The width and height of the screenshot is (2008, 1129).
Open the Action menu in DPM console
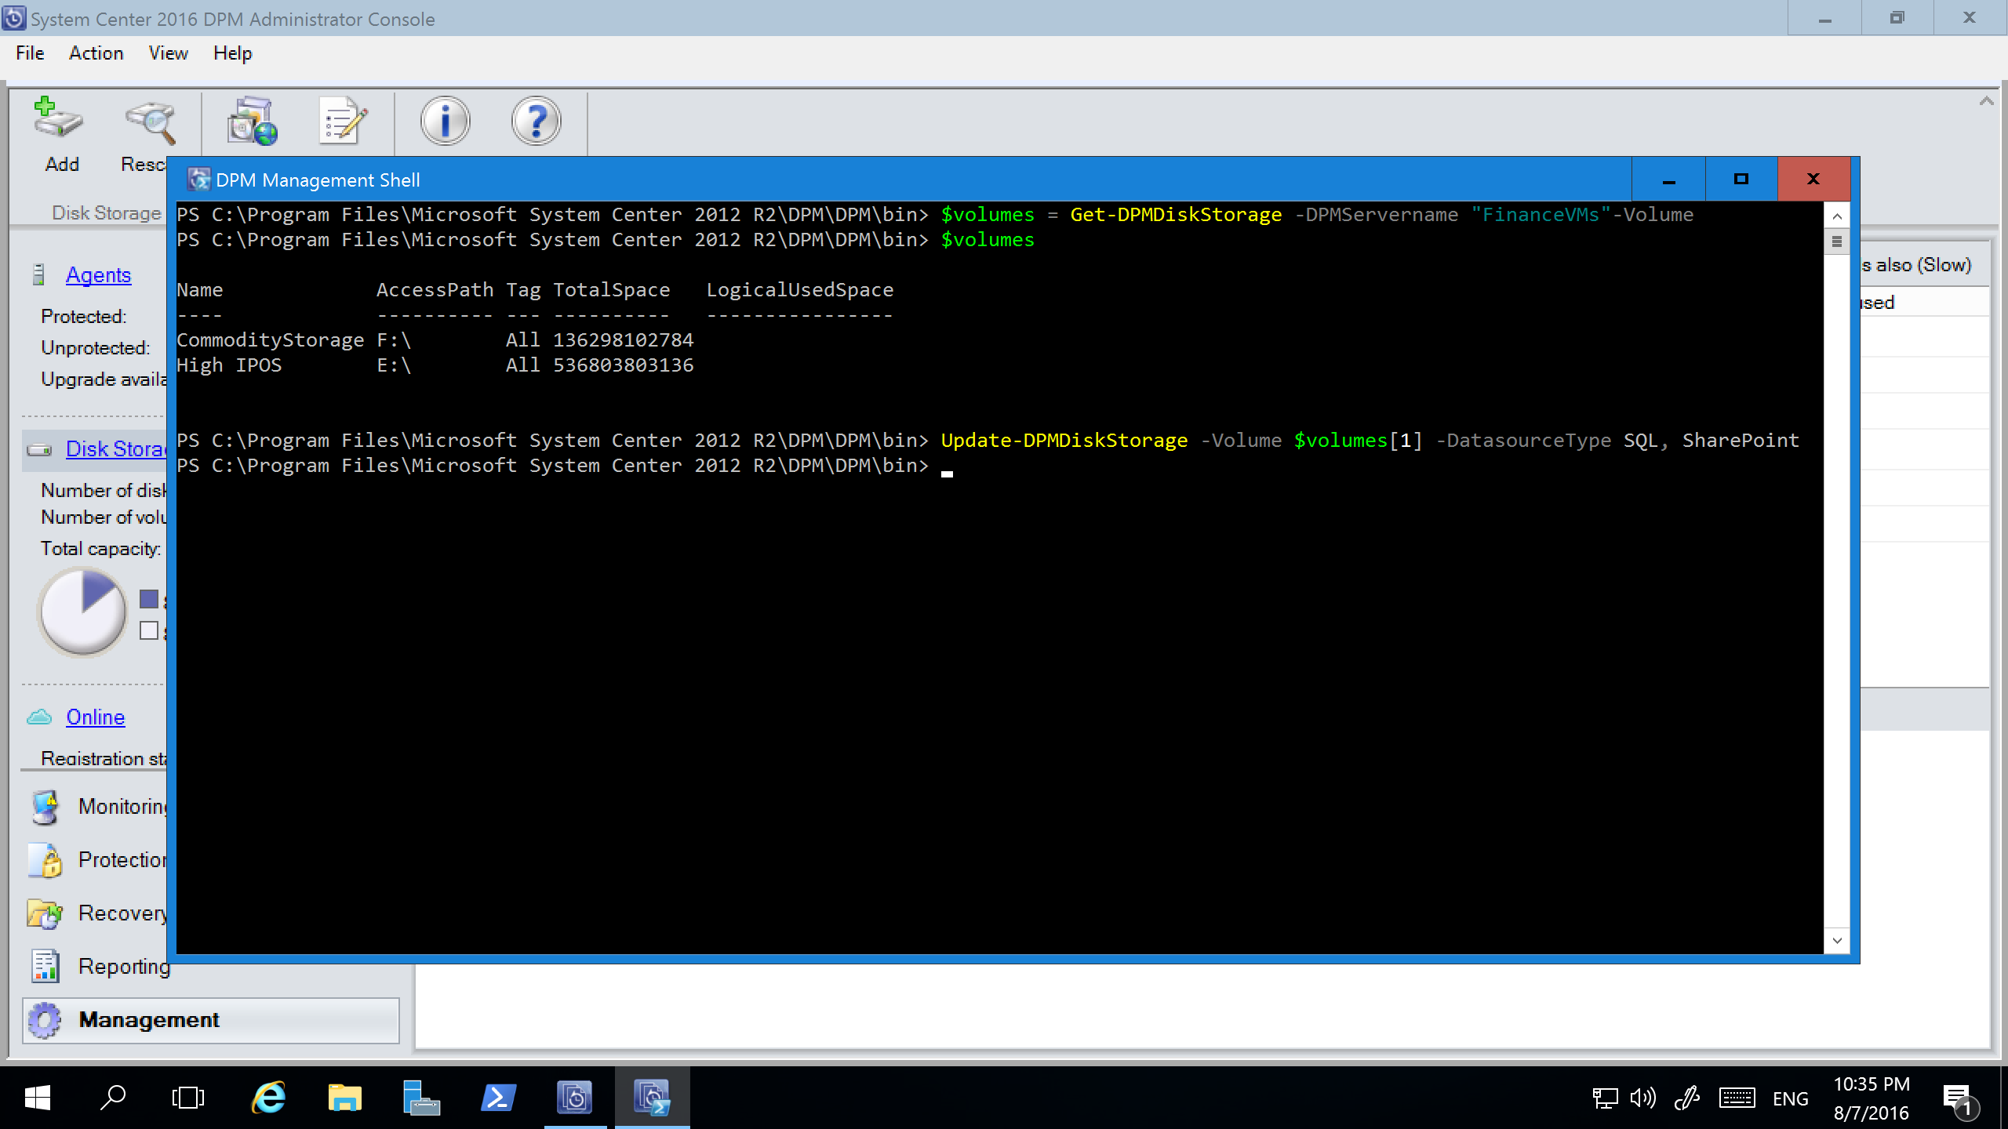coord(96,54)
